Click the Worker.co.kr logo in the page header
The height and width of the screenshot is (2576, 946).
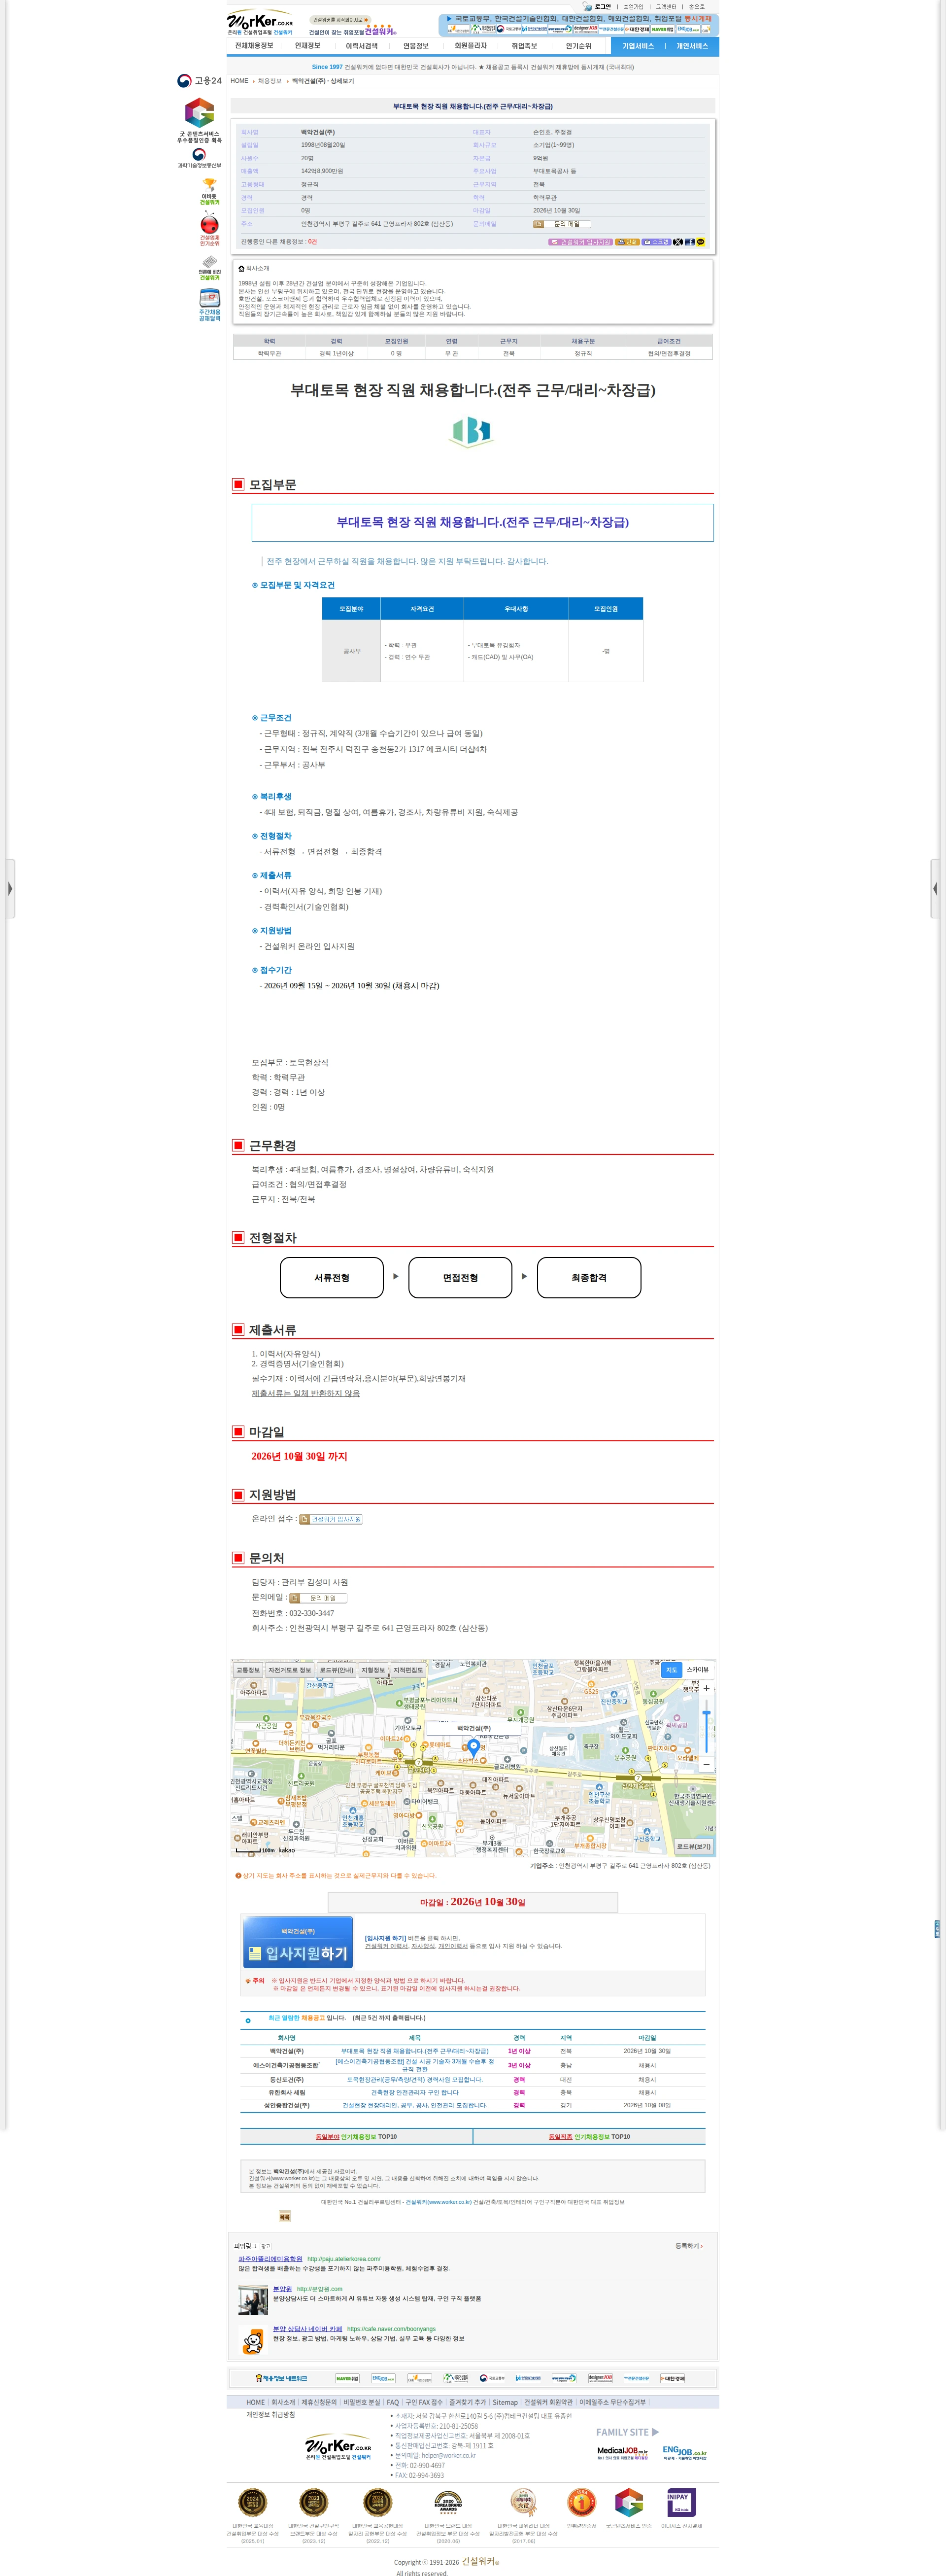260,22
